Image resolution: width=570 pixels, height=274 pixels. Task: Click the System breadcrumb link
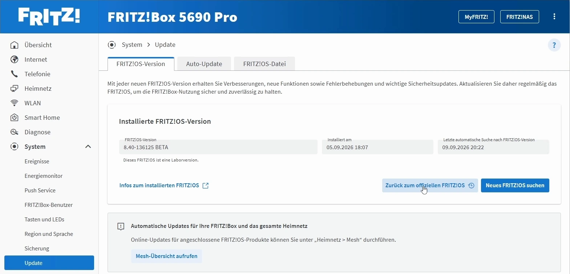point(132,45)
